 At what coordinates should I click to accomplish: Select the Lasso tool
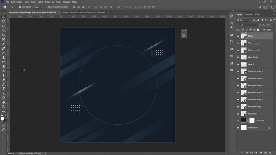[3, 26]
